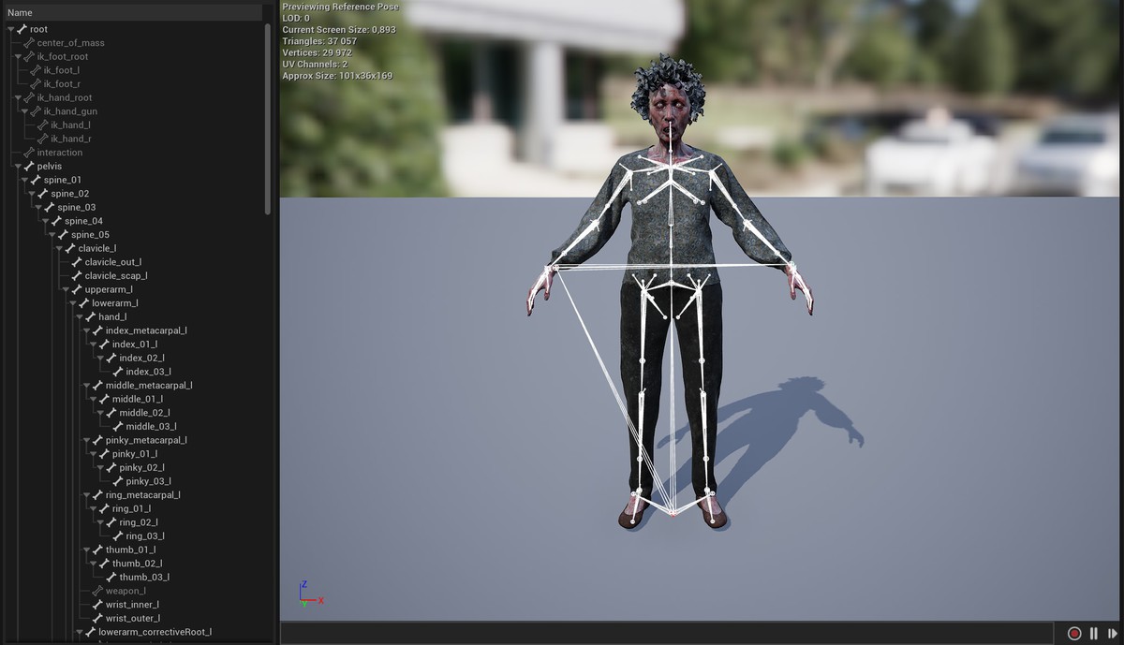Click the bone icon beside thumb_02_l
The height and width of the screenshot is (645, 1124).
[105, 564]
